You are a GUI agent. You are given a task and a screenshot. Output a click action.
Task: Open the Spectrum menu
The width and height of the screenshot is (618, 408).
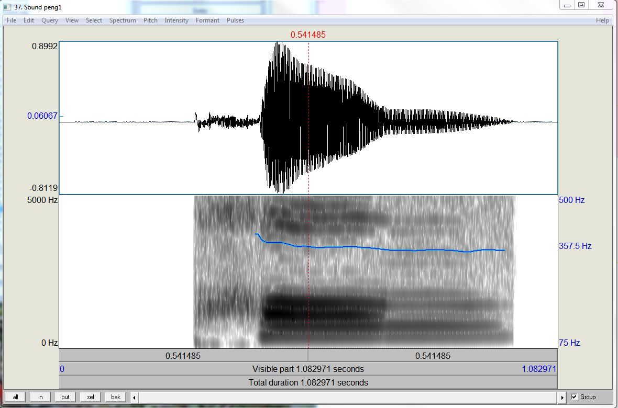coord(123,20)
